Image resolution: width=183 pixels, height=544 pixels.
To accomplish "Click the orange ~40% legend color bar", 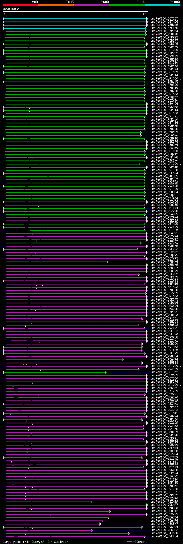I will (x=56, y=5).
